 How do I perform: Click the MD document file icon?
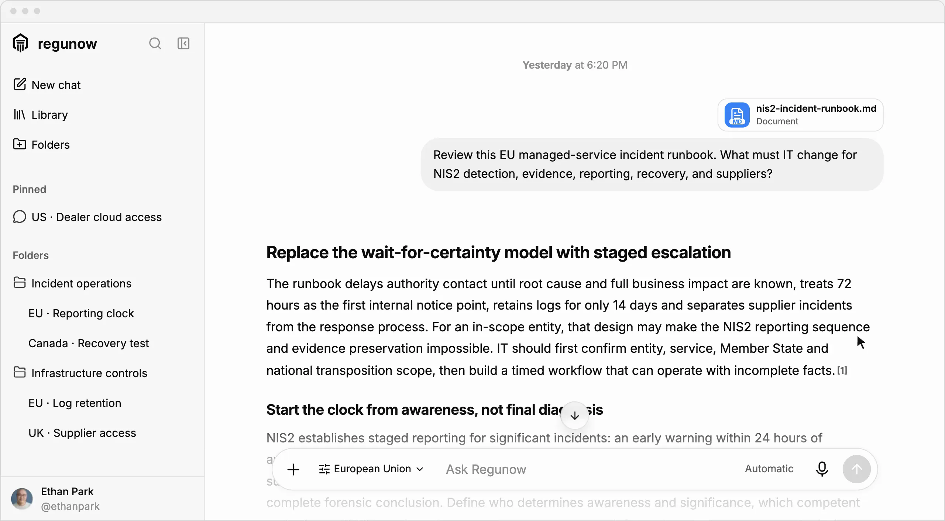(x=737, y=115)
